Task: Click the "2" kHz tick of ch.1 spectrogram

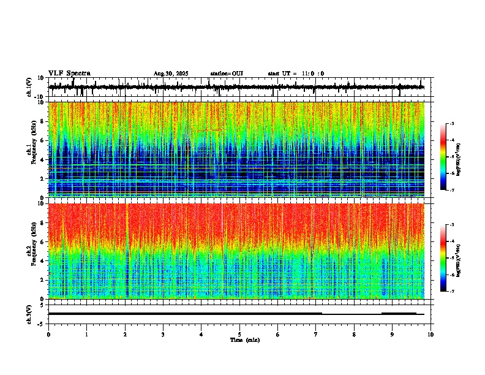Action: (42, 179)
